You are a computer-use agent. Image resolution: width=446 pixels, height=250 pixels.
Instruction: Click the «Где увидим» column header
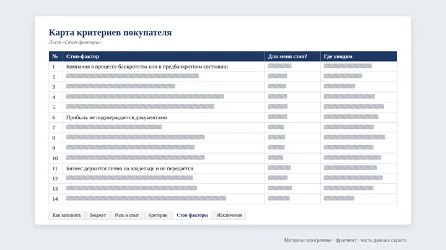359,56
